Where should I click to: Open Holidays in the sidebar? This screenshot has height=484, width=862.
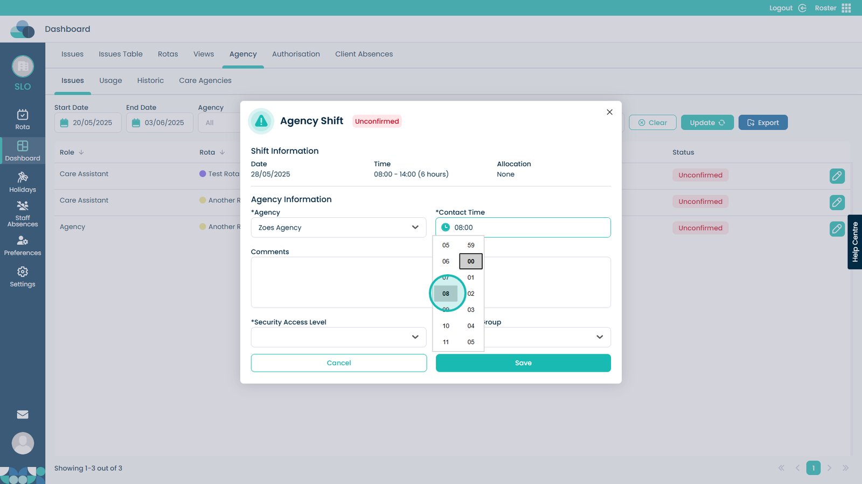coord(23,182)
